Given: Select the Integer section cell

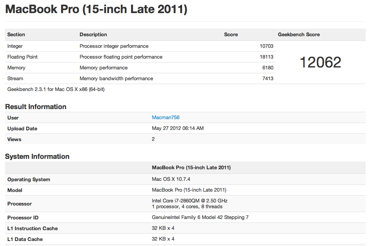Looking at the screenshot, I should tap(15, 46).
